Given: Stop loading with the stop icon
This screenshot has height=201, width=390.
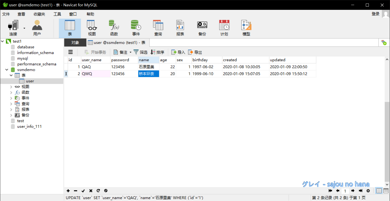Looking at the screenshot, I should coord(106,191).
